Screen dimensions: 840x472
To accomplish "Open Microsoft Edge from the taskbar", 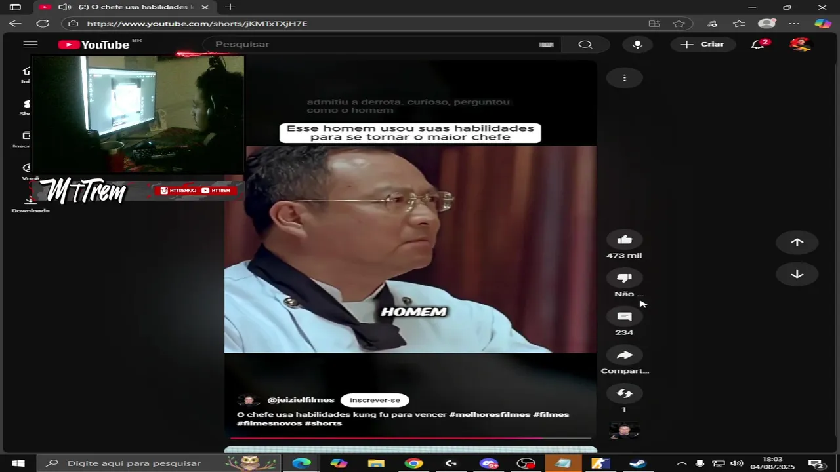I will [301, 463].
